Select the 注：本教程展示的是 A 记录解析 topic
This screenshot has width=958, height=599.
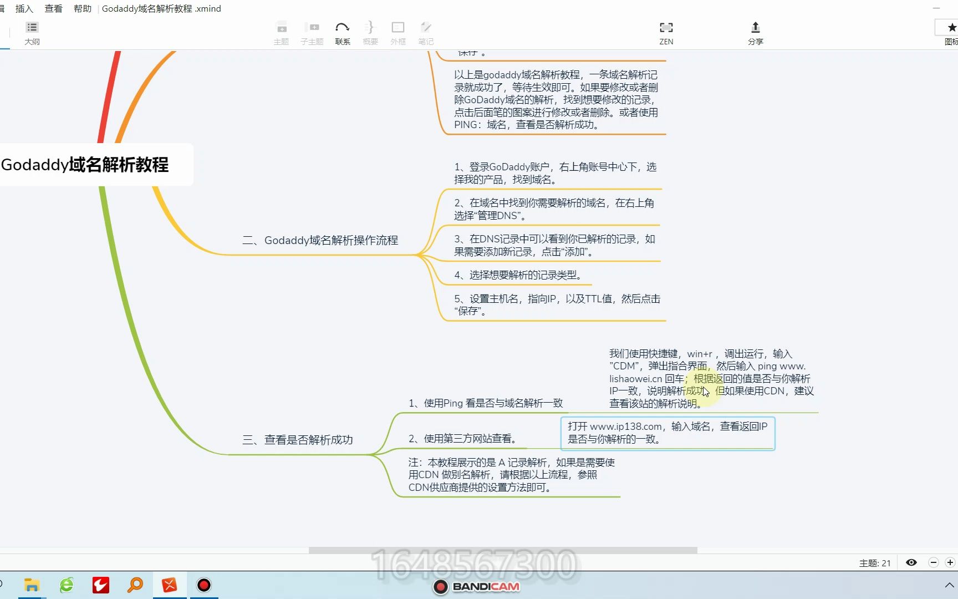pos(512,475)
